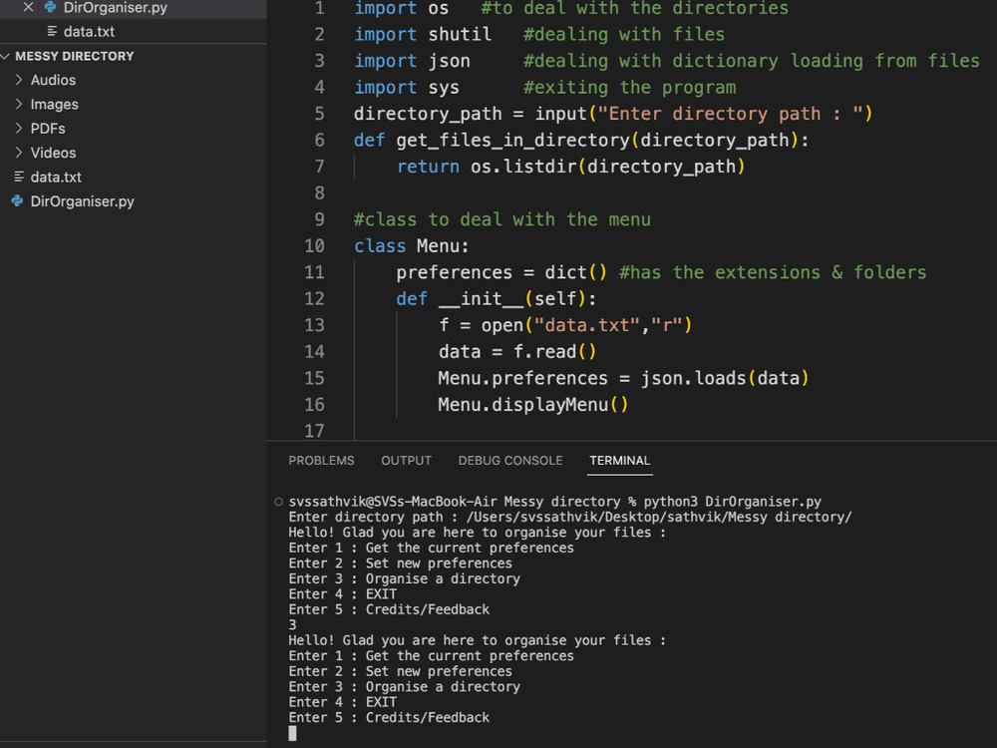Click the entered directory path in the terminal

pyautogui.click(x=659, y=517)
